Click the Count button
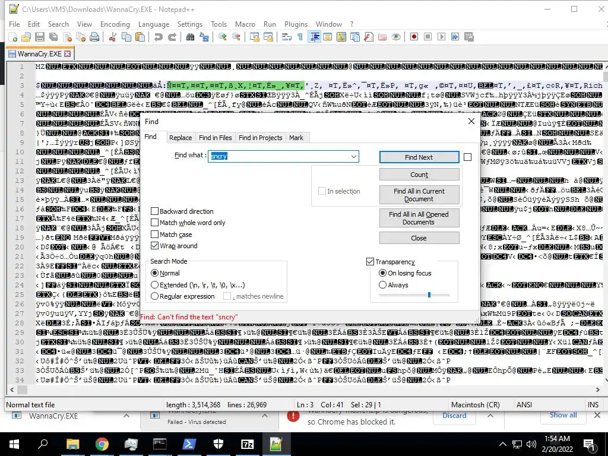The width and height of the screenshot is (608, 456). tap(419, 175)
